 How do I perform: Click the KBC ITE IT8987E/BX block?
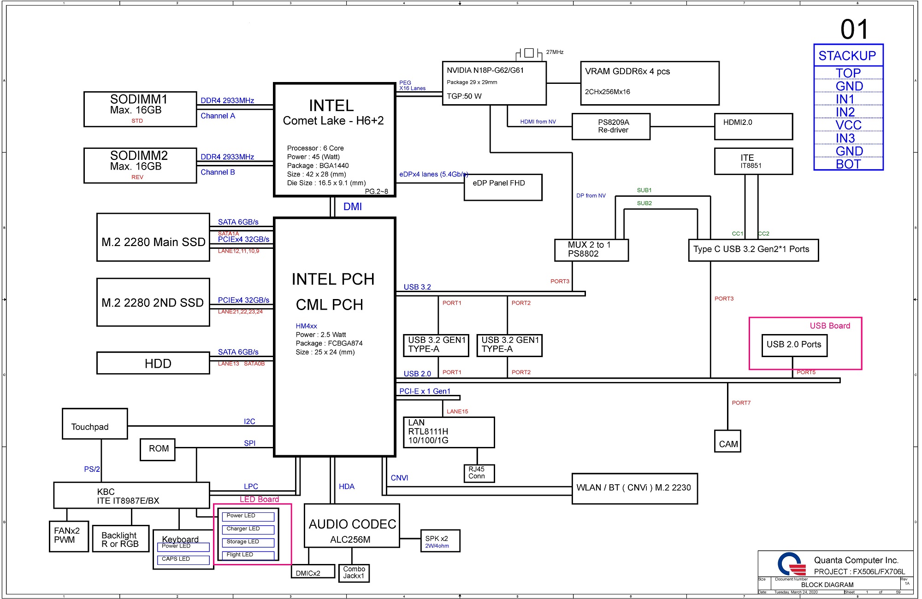click(x=131, y=495)
